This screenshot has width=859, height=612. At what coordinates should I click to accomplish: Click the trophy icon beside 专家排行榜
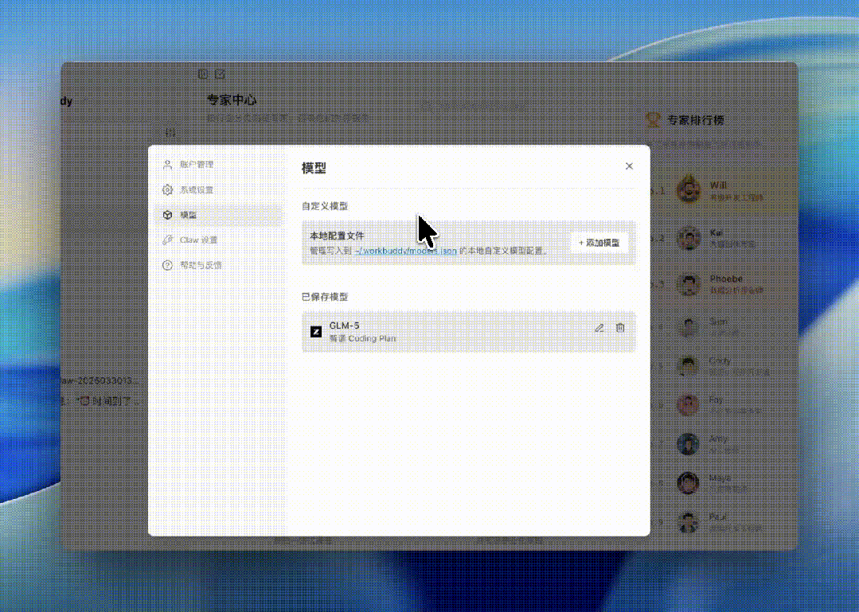(x=654, y=120)
